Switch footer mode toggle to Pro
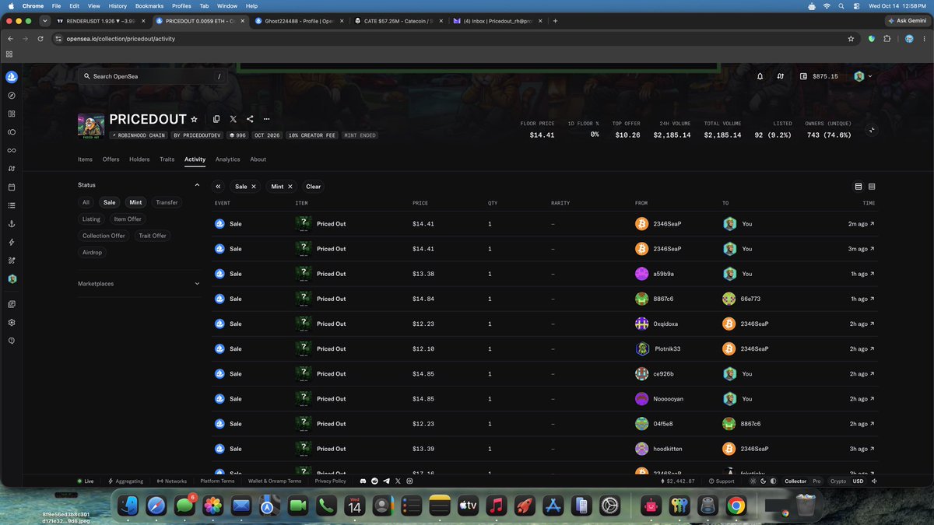934x525 pixels. point(816,481)
